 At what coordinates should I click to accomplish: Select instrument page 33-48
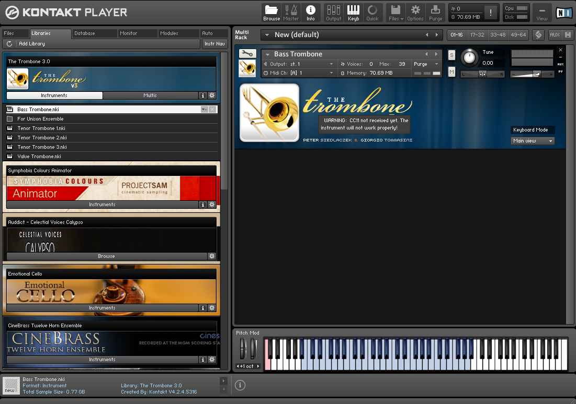click(498, 35)
